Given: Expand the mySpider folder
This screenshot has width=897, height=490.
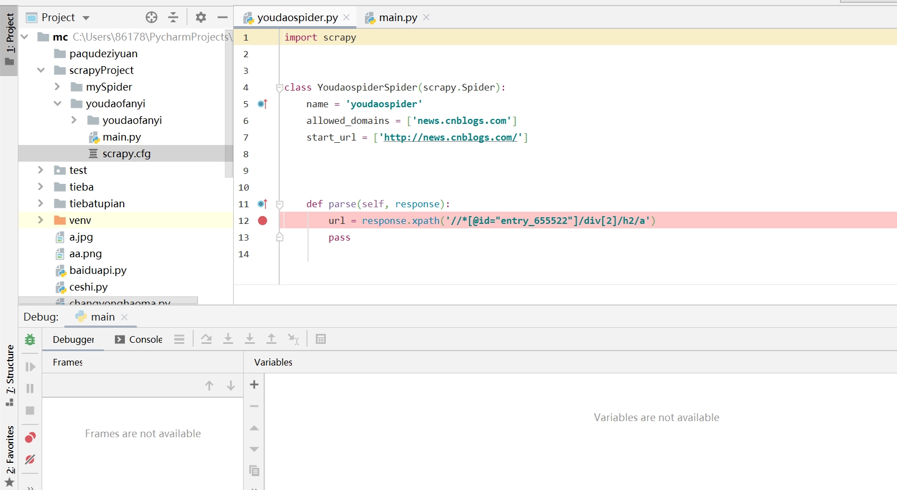Looking at the screenshot, I should [57, 87].
